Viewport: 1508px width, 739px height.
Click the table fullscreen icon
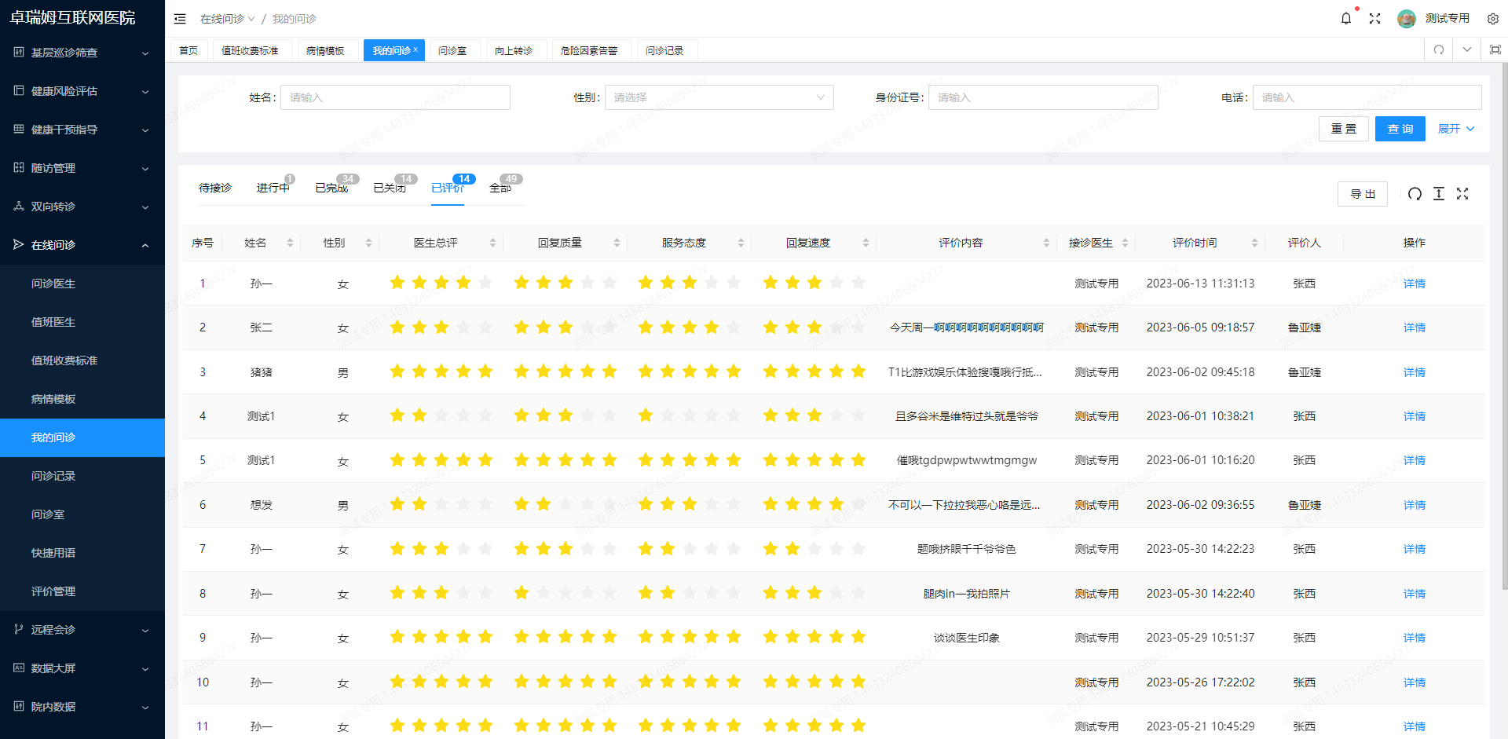click(x=1462, y=194)
